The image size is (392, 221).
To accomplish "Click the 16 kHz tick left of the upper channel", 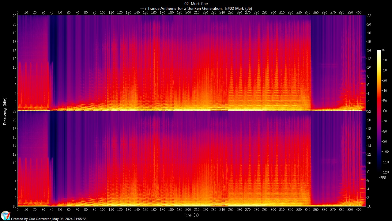I will pos(14,42).
